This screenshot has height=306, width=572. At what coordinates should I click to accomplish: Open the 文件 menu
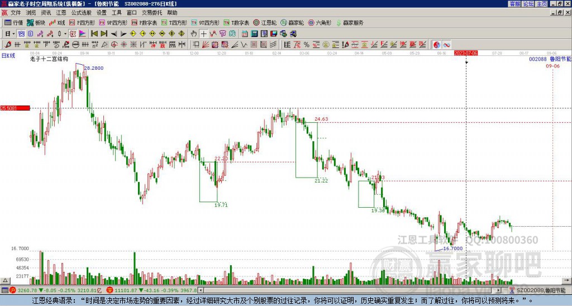(16, 13)
